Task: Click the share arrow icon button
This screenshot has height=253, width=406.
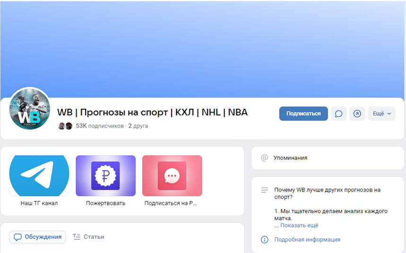Action: 357,113
